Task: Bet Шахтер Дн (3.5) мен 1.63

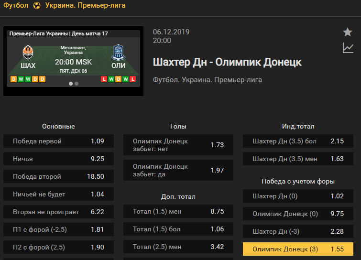Action: (x=298, y=159)
